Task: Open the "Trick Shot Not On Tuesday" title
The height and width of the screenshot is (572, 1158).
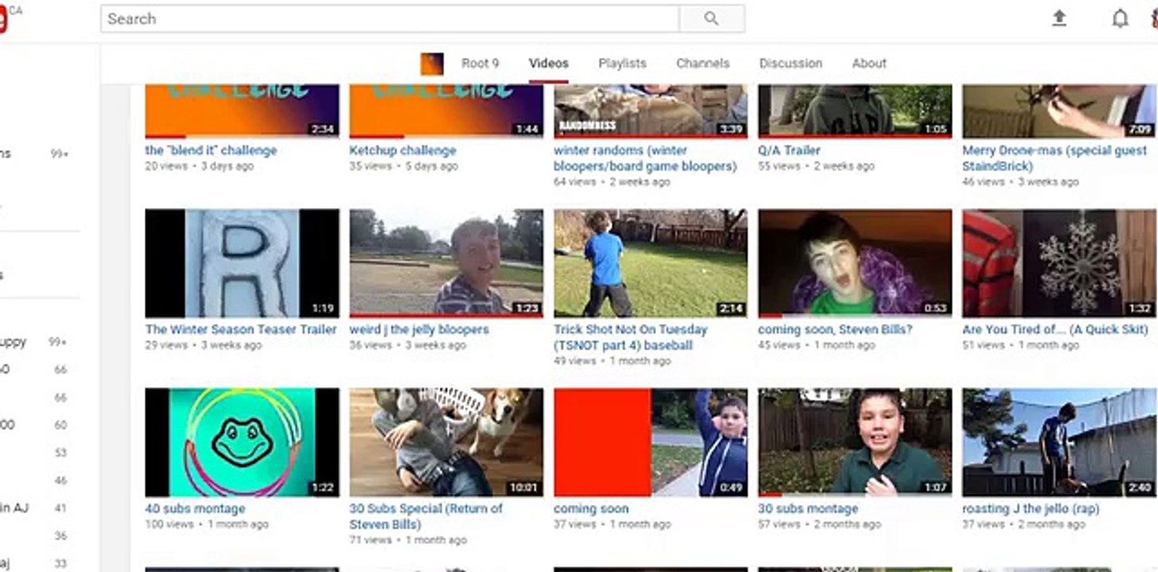Action: click(x=631, y=338)
